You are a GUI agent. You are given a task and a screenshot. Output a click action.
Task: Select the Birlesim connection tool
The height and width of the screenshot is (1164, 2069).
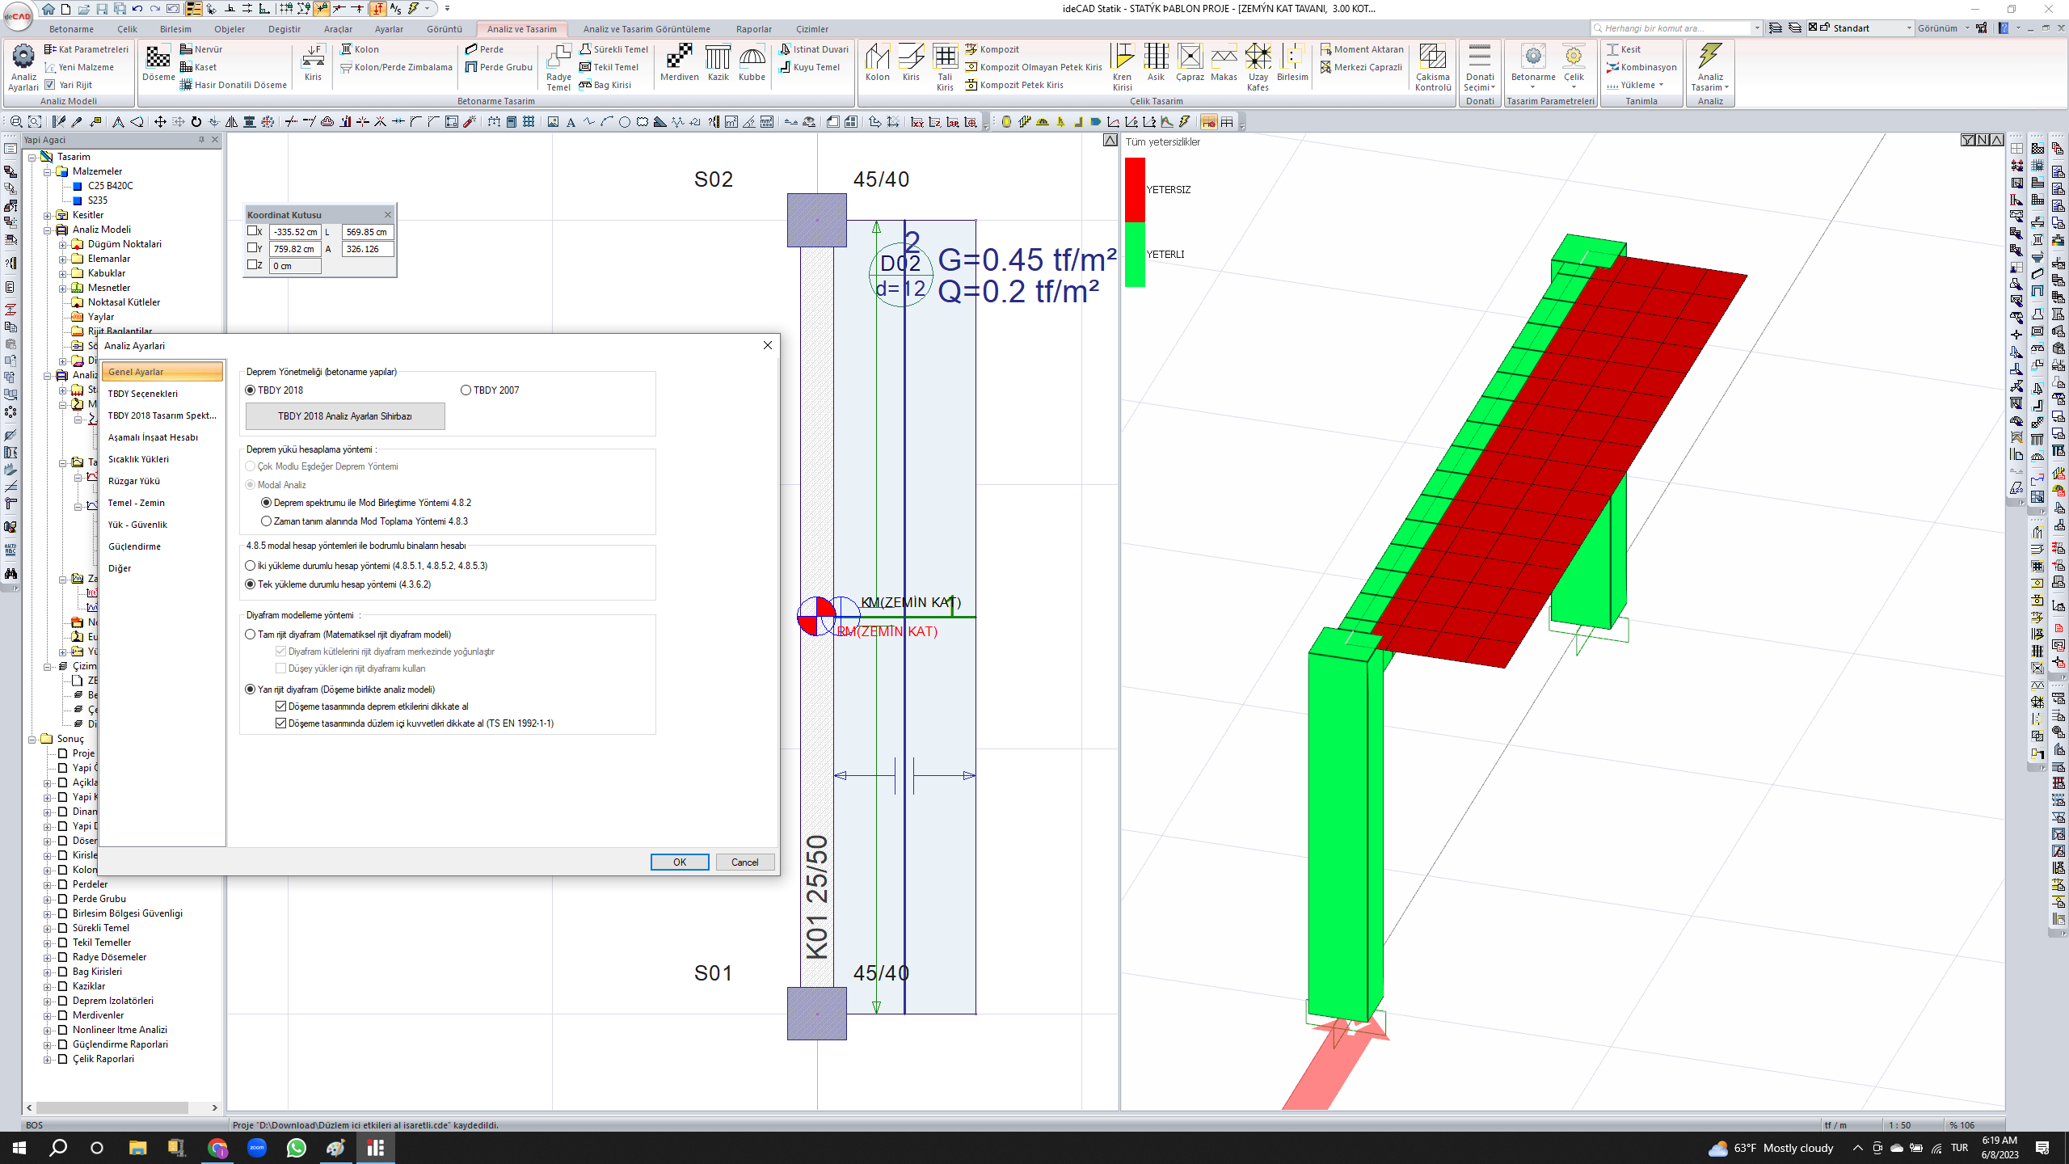coord(1292,63)
